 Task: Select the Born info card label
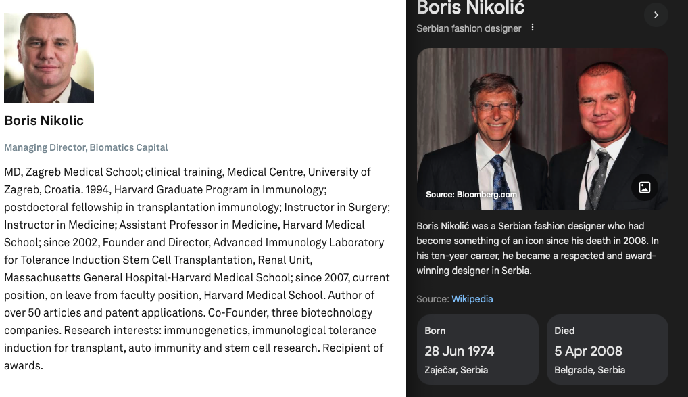(435, 331)
